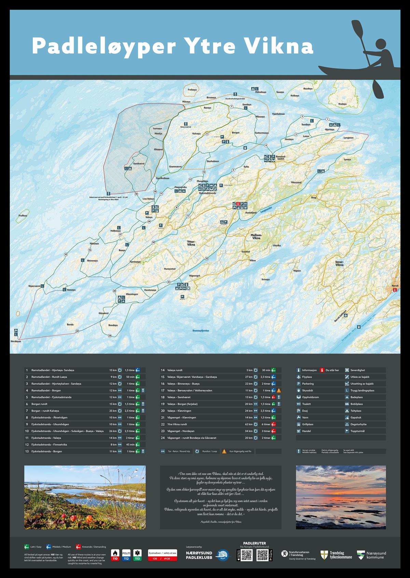Click the Utleie av kajakk legend icon
Image resolution: width=410 pixels, height=578 pixels.
click(347, 377)
